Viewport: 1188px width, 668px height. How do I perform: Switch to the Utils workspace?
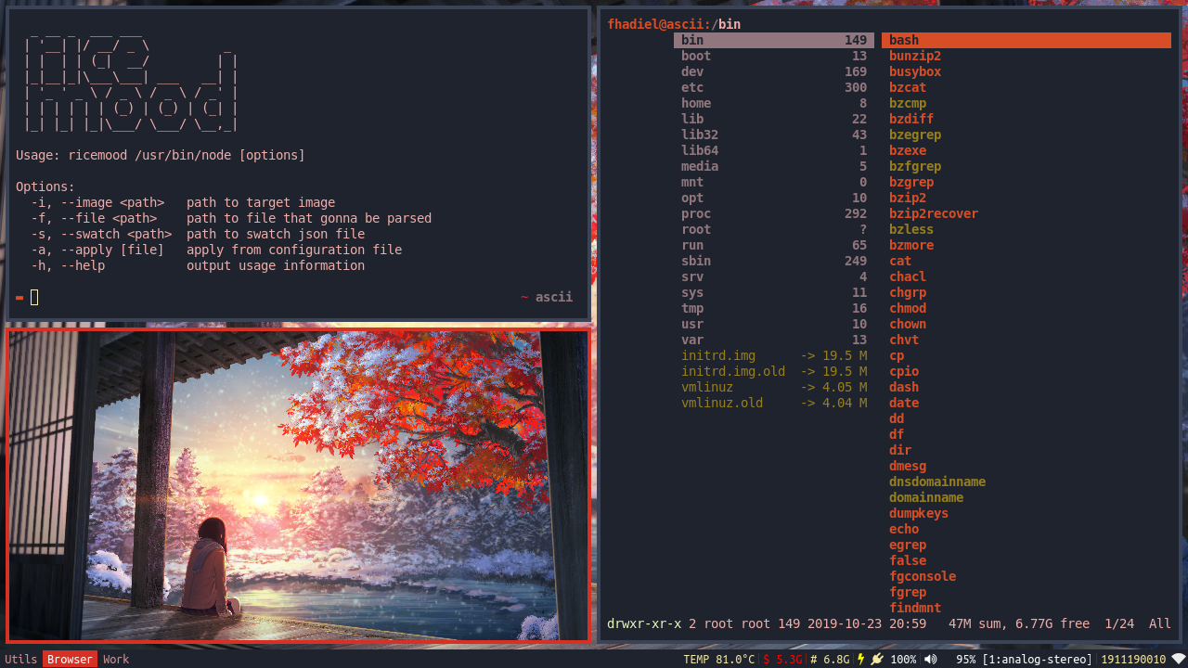coord(21,659)
